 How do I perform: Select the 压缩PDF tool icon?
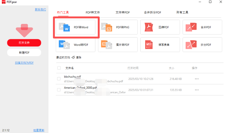[x=149, y=27]
